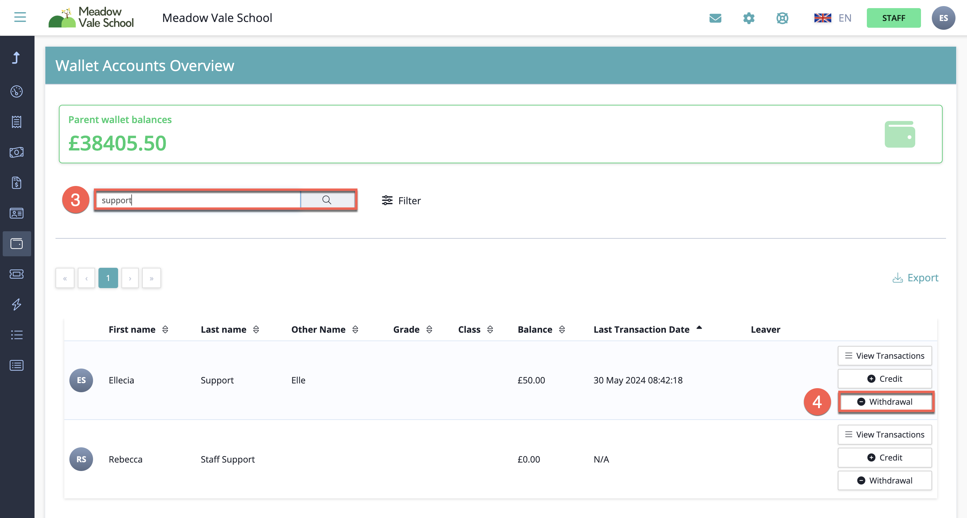The image size is (967, 518).
Task: Go to next results page
Action: point(130,278)
